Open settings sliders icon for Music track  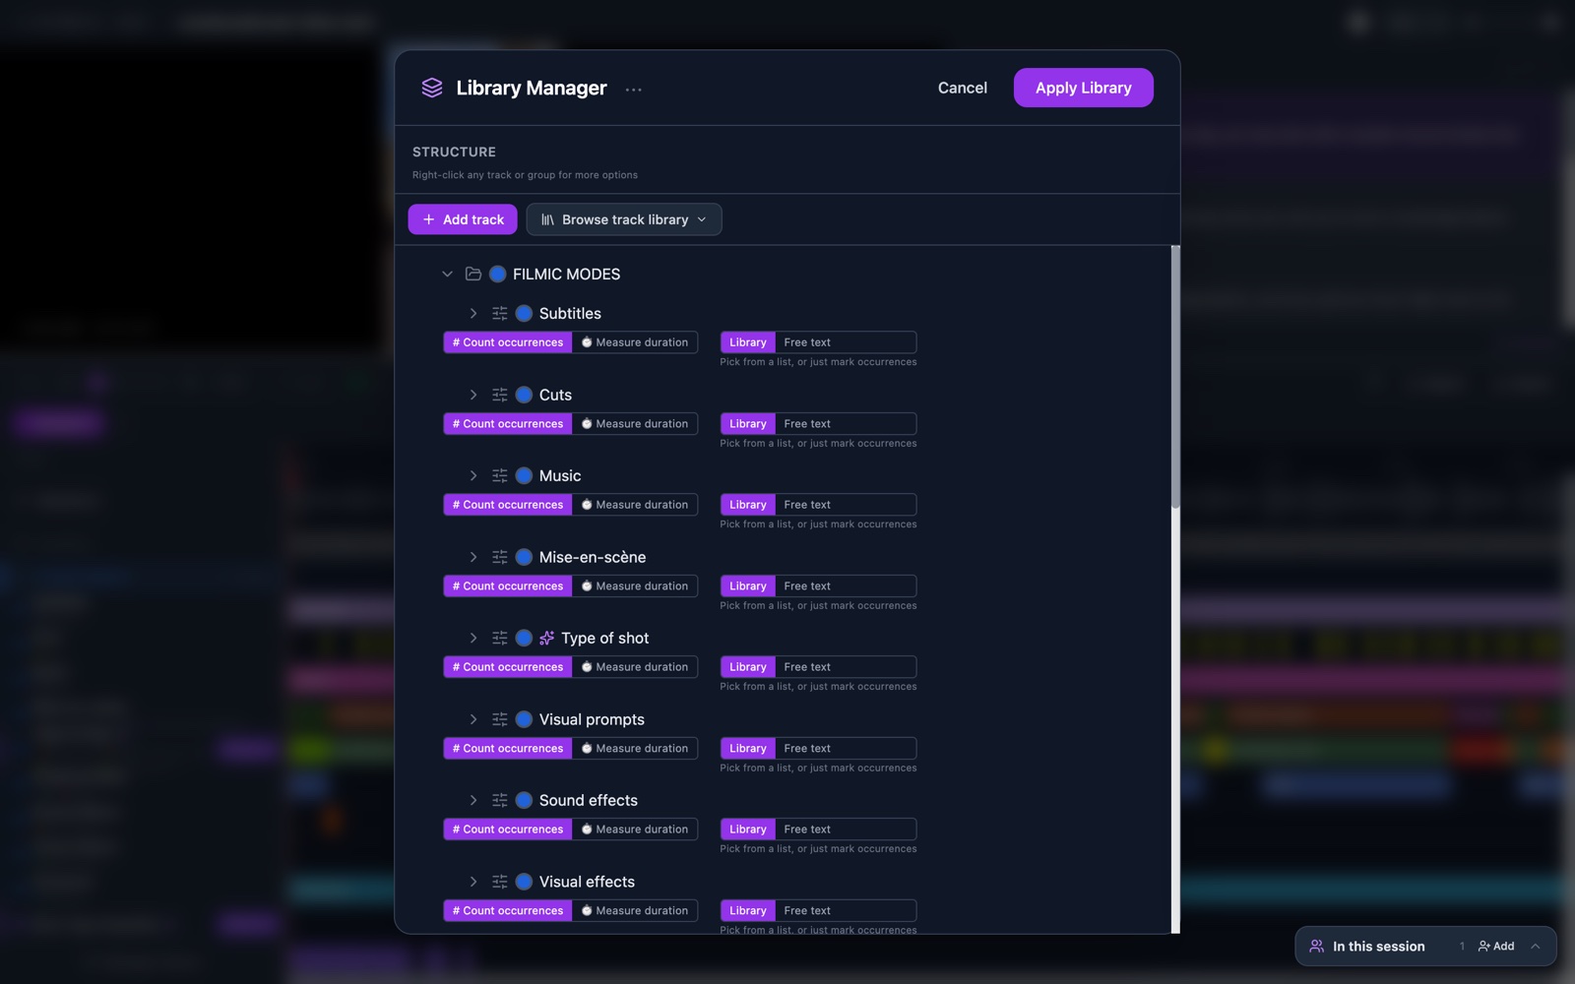coord(500,475)
